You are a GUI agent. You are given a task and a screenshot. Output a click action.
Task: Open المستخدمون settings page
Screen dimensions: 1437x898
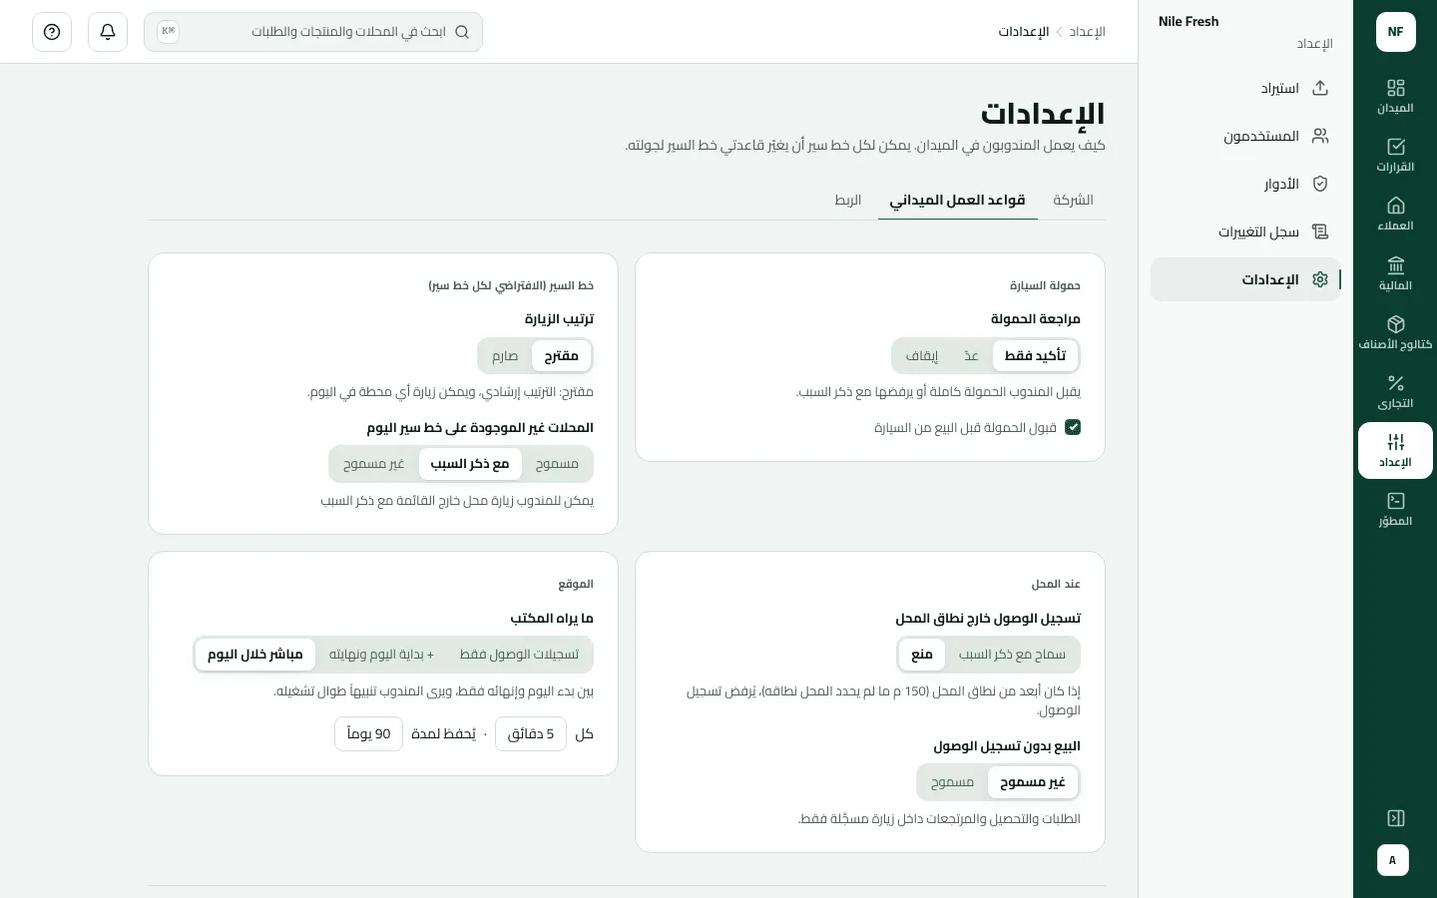pyautogui.click(x=1245, y=136)
